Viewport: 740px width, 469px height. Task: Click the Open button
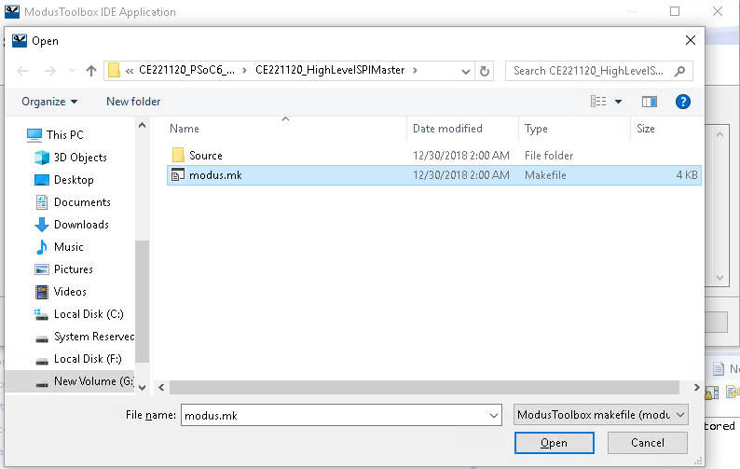[x=554, y=443]
